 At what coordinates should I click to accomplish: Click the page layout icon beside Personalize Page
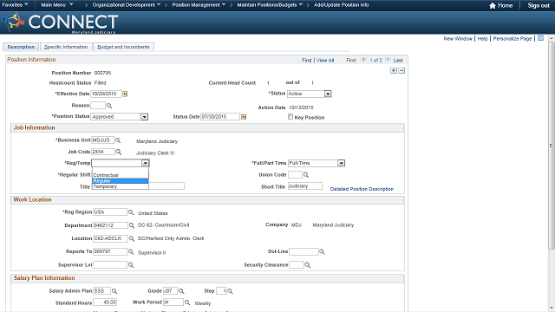[x=540, y=38]
